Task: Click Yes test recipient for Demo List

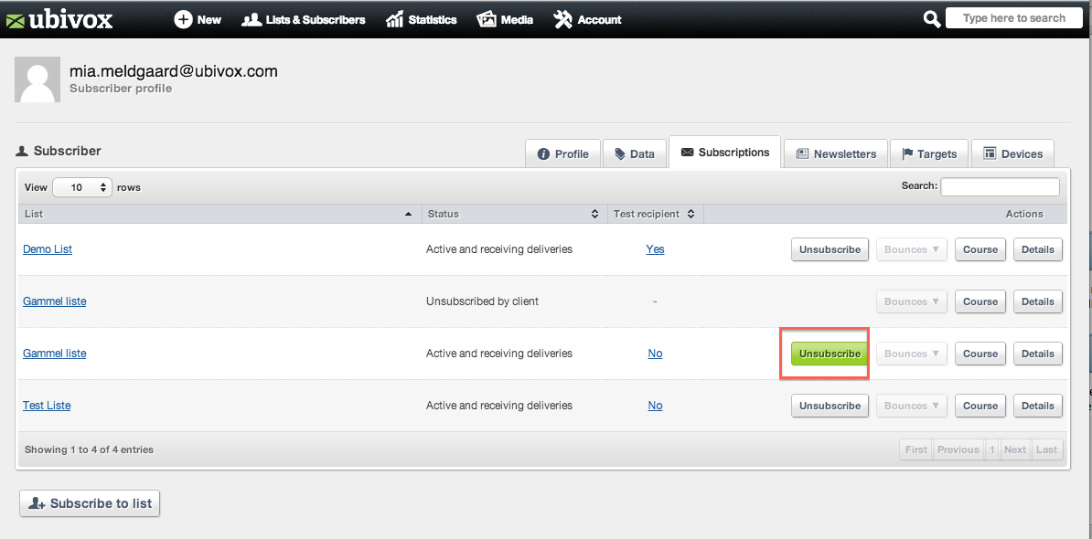Action: [x=656, y=249]
